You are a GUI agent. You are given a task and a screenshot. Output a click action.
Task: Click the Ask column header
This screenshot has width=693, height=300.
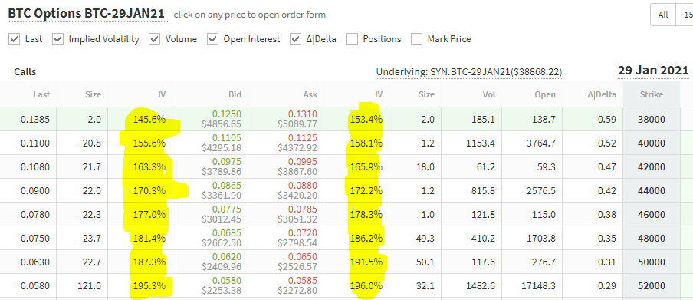click(311, 94)
